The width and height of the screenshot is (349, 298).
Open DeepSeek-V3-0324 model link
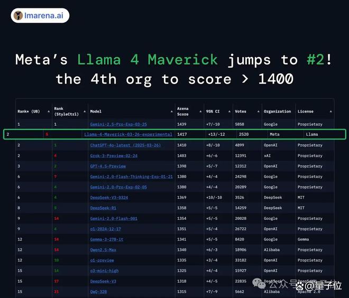pyautogui.click(x=109, y=198)
